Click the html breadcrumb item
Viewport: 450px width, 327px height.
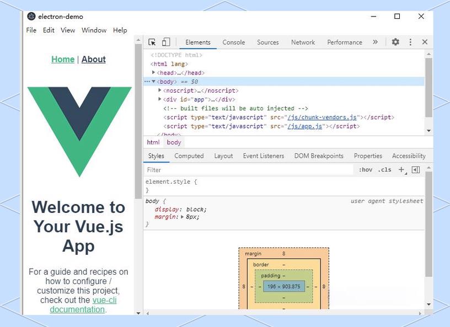pyautogui.click(x=153, y=142)
